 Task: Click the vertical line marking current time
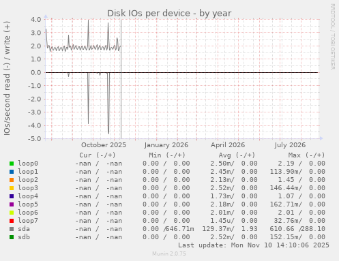121,79
